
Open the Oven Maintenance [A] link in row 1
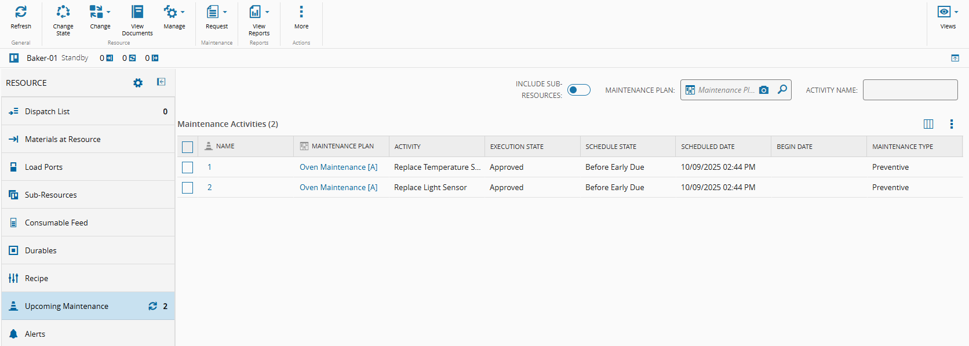point(338,167)
